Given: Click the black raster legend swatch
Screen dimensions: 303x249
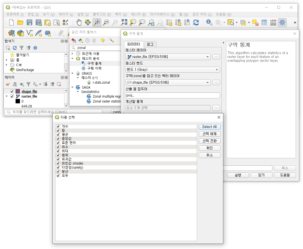Looking at the screenshot, I should click(x=18, y=101).
